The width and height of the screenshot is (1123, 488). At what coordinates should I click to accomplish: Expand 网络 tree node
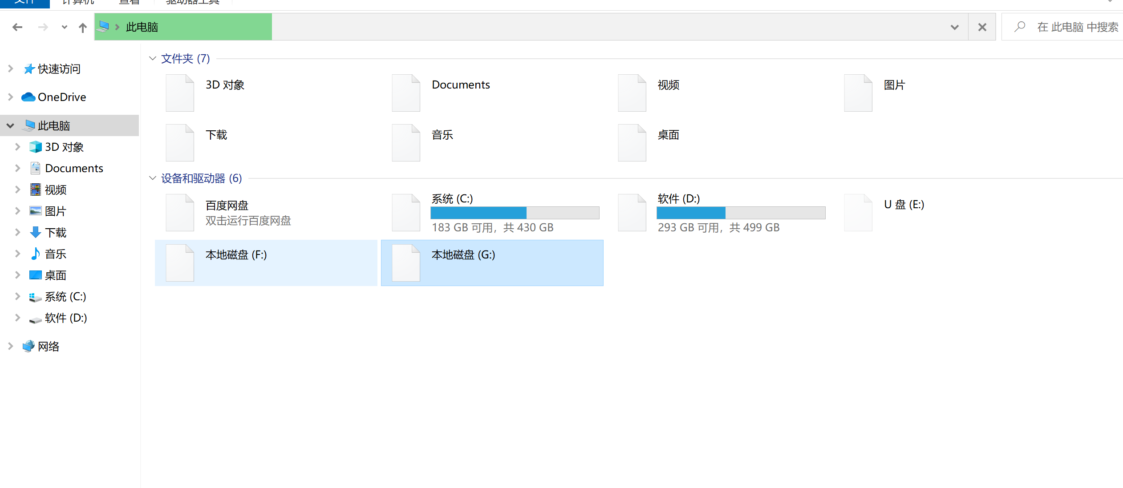pyautogui.click(x=11, y=346)
